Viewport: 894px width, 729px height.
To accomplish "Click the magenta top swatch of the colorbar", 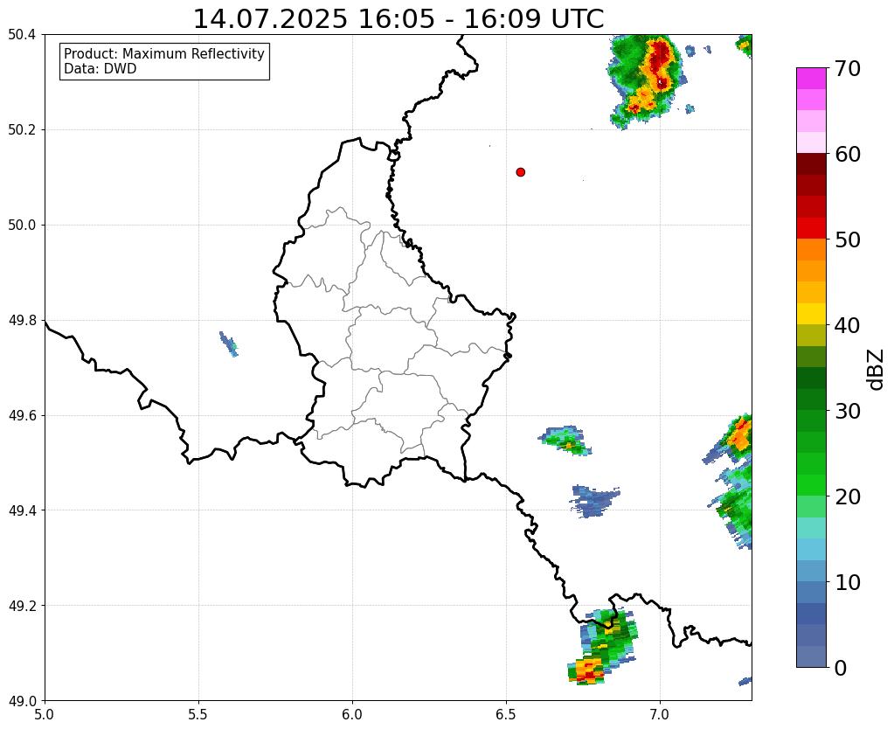I will tap(811, 78).
